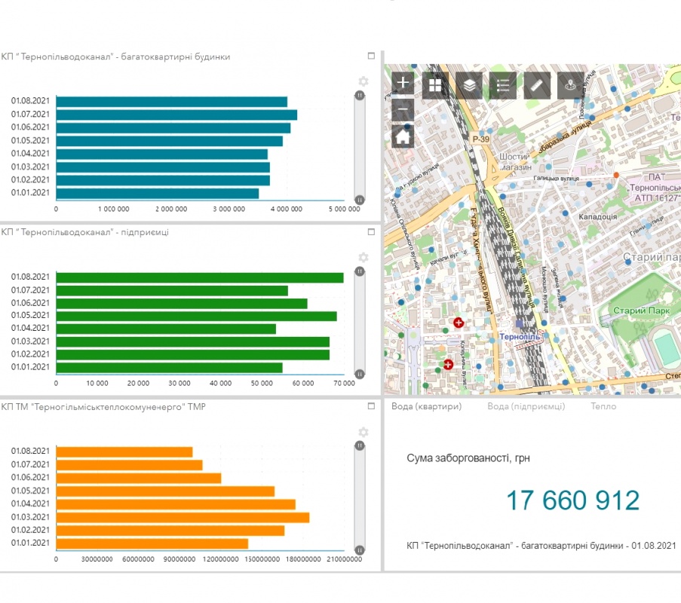
Task: Zoom out on the map
Action: click(x=403, y=110)
